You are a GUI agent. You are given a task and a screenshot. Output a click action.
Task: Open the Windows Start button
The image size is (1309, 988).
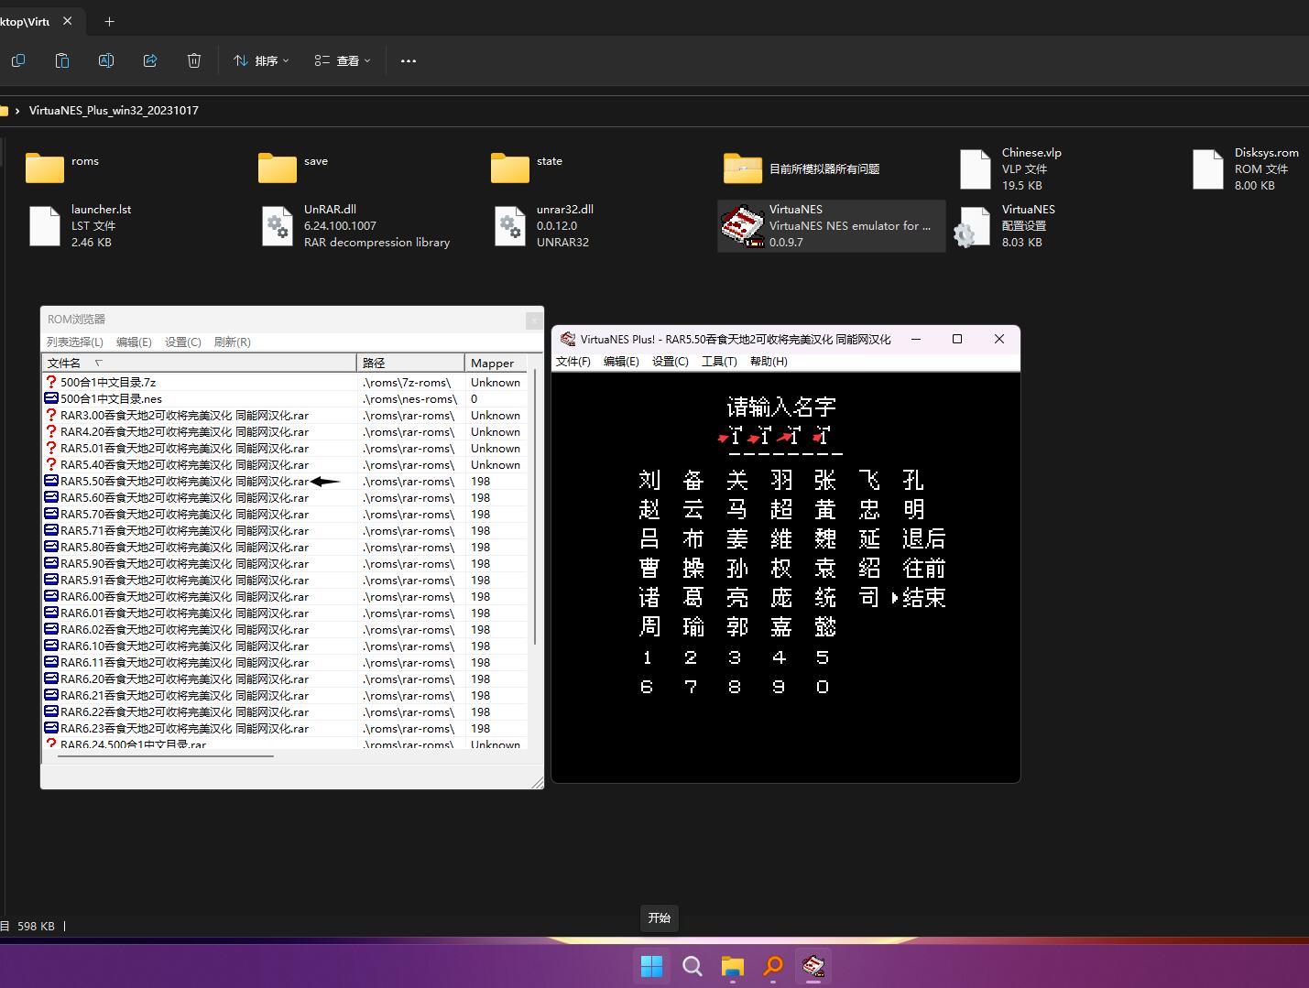tap(651, 966)
